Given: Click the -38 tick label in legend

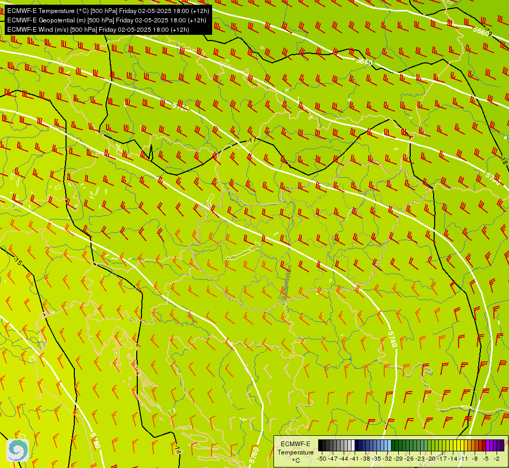Looking at the screenshot, I should 366,459.
